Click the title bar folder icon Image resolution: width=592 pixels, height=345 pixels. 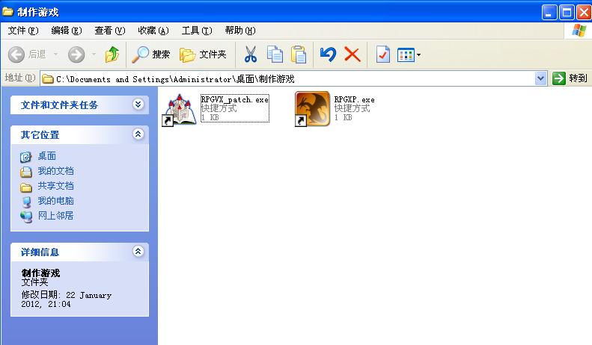7,12
